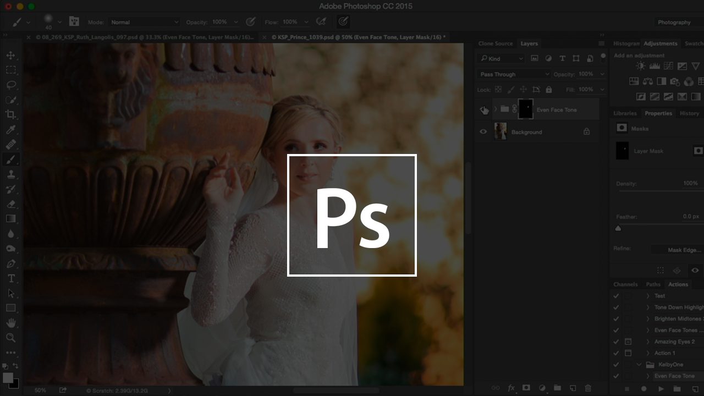Image resolution: width=704 pixels, height=396 pixels.
Task: Lock all layer attributes
Action: [548, 90]
